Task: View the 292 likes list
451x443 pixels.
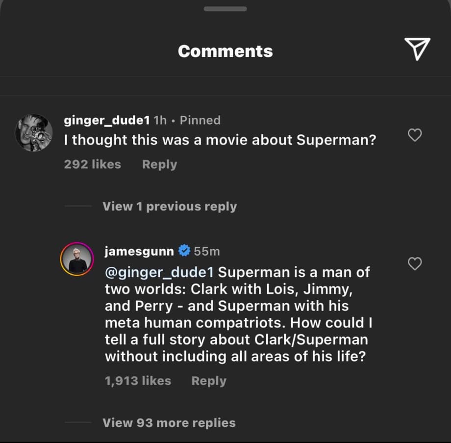Action: pyautogui.click(x=92, y=164)
